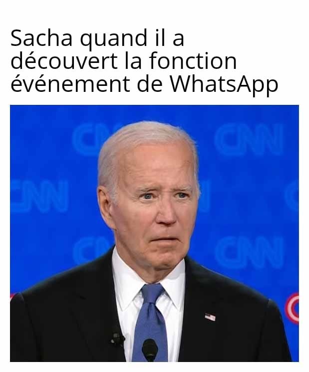Click the word "événement" in caption
This screenshot has width=309, height=372.
[x=70, y=83]
